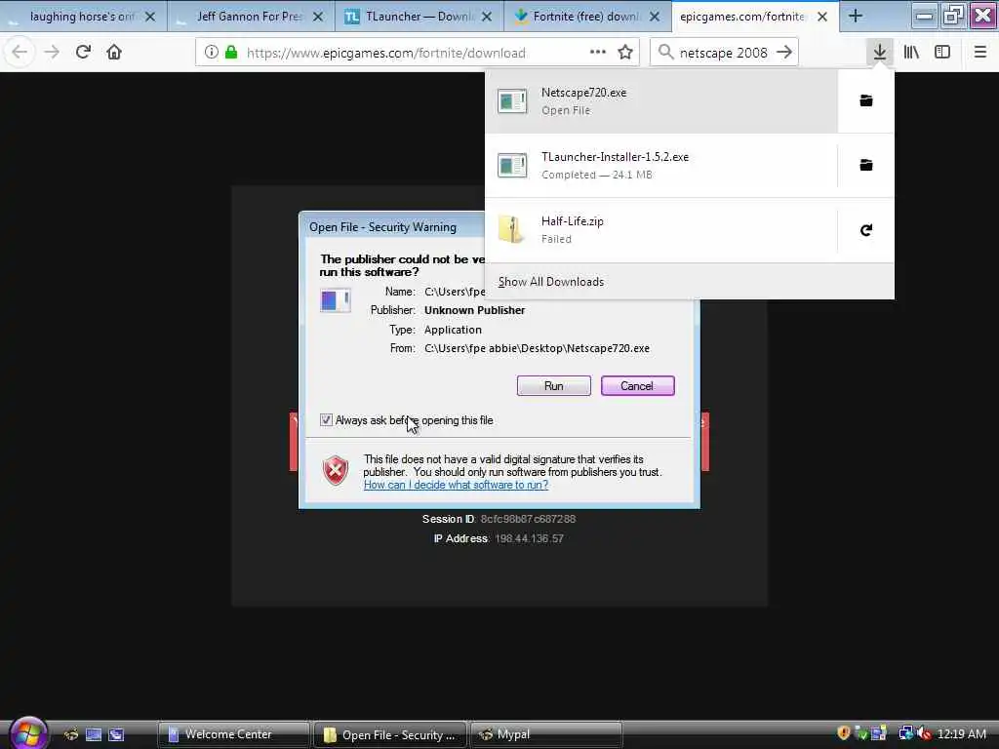Show the sidebars toolbar icon

click(x=942, y=53)
